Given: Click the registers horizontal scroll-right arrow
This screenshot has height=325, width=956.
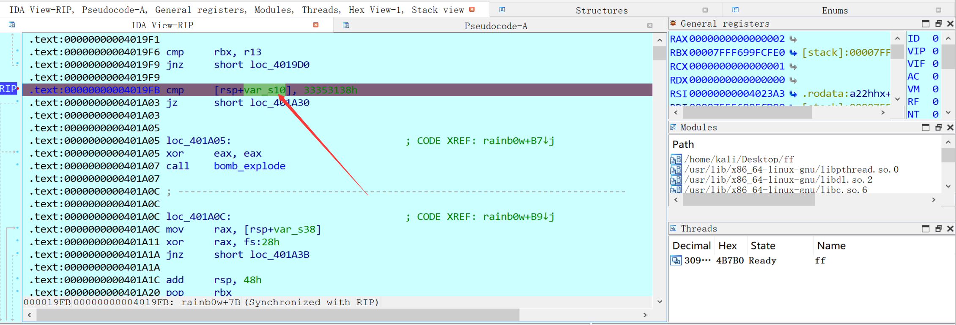Looking at the screenshot, I should (x=883, y=113).
